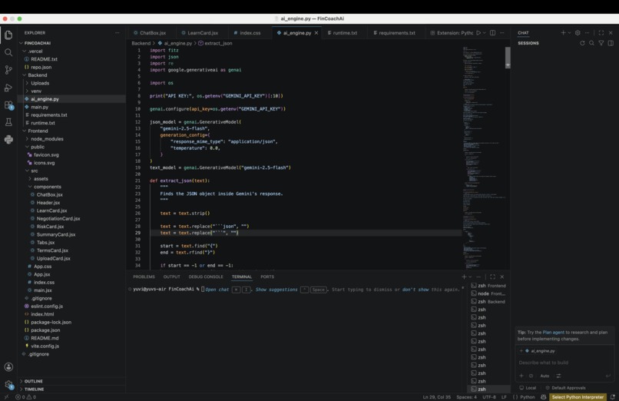Open vite.config.js file
Image resolution: width=619 pixels, height=401 pixels.
[45, 346]
